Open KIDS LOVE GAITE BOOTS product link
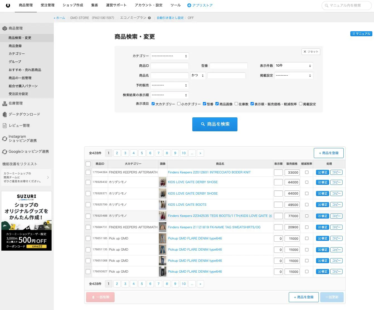Screen dimensions: 374x310 pyautogui.click(x=187, y=205)
